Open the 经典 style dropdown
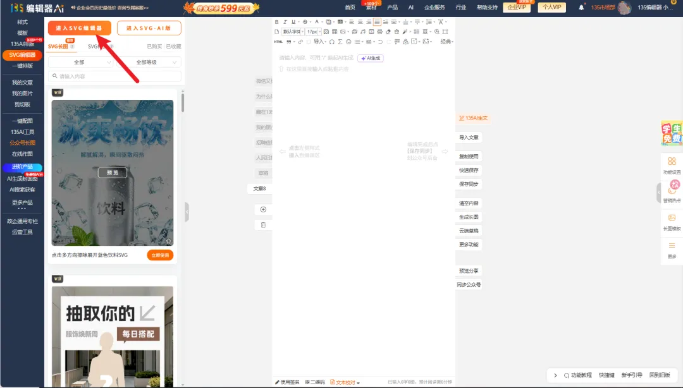This screenshot has height=388, width=683. coord(447,42)
